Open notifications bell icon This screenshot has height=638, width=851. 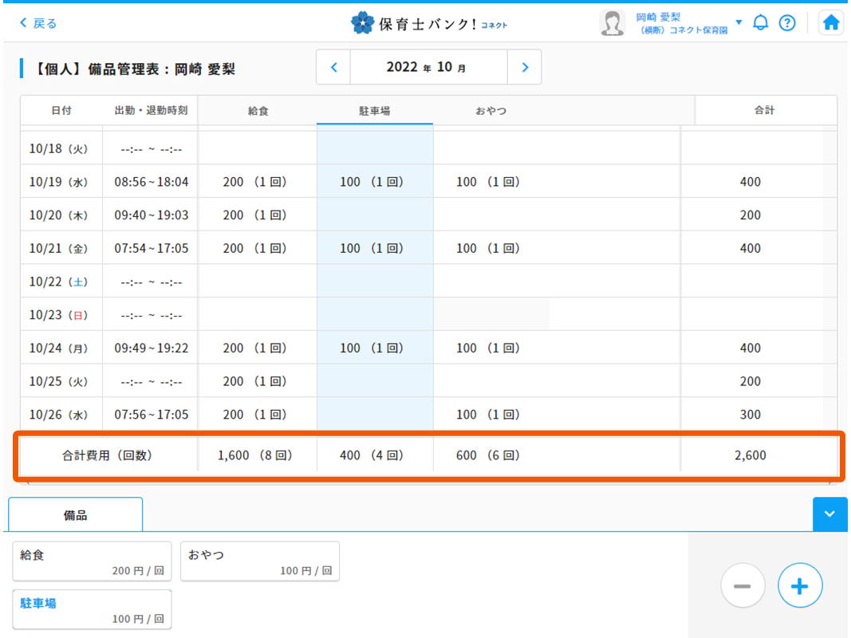(761, 23)
